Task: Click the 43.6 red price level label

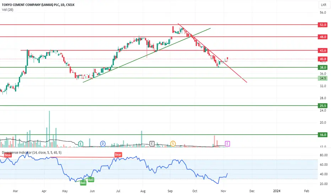Action: coord(323,50)
